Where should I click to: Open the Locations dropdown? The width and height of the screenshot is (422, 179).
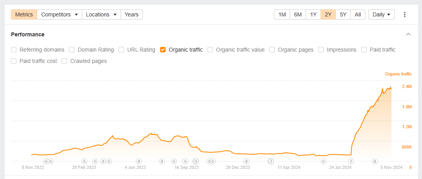101,14
